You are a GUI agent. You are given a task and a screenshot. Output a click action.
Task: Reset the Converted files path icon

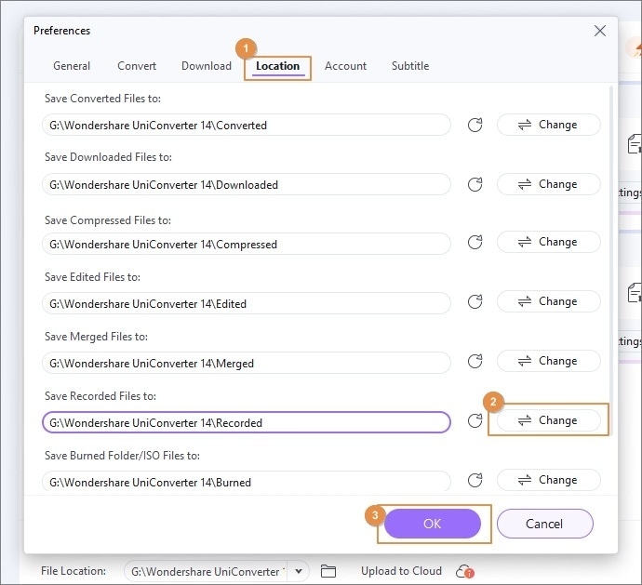pos(475,126)
